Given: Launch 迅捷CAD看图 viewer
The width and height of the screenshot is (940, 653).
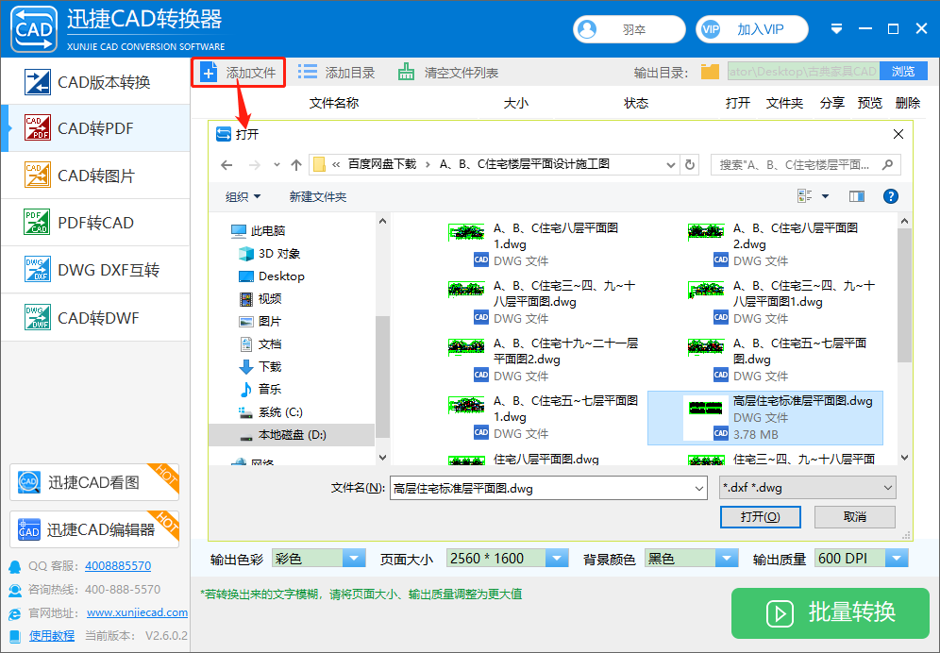Looking at the screenshot, I should (x=94, y=482).
